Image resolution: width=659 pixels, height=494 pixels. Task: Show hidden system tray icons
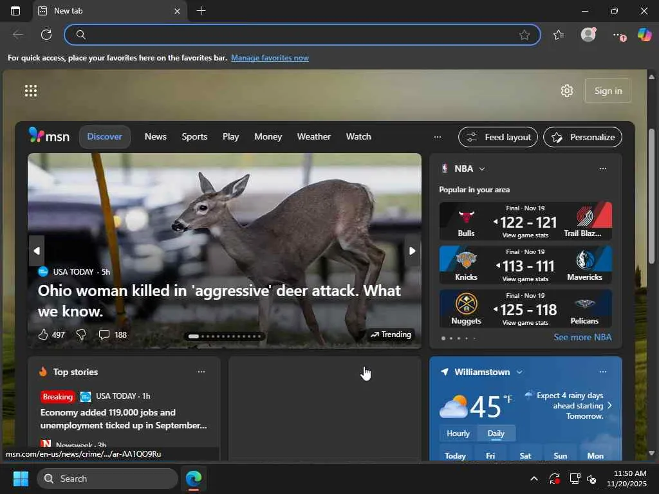point(534,479)
